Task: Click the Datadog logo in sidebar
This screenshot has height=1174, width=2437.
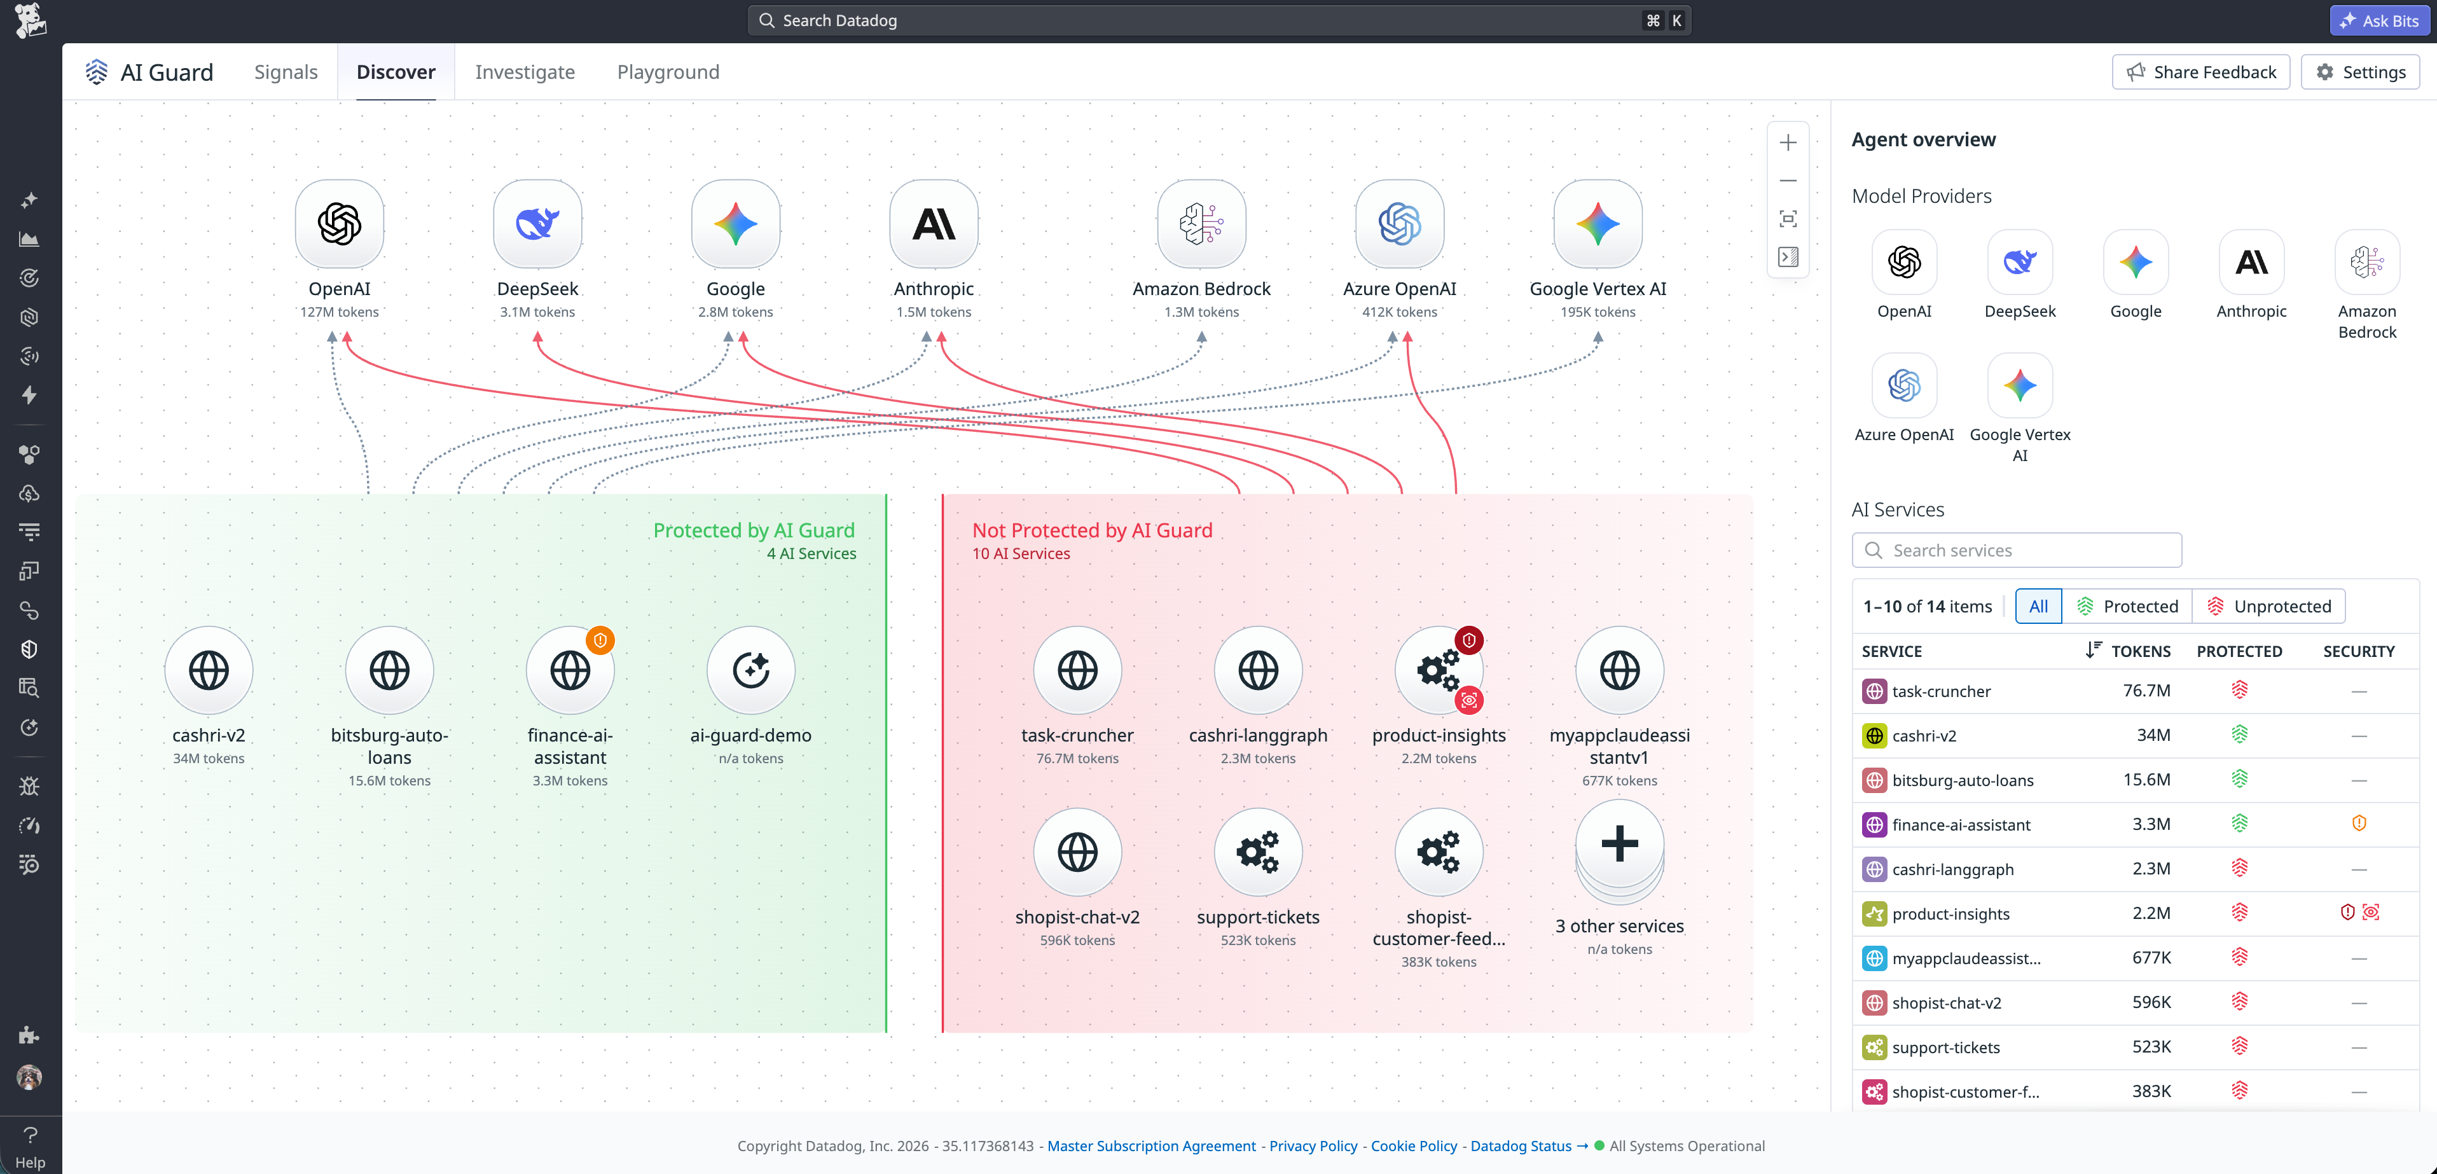Action: click(31, 20)
